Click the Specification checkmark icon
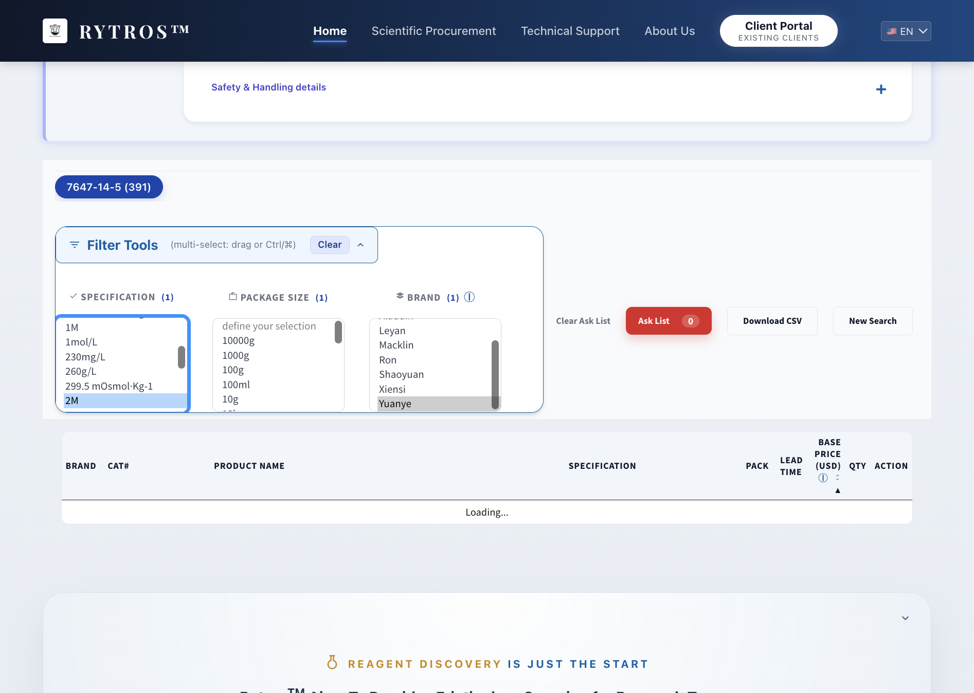This screenshot has height=693, width=974. pyautogui.click(x=74, y=296)
